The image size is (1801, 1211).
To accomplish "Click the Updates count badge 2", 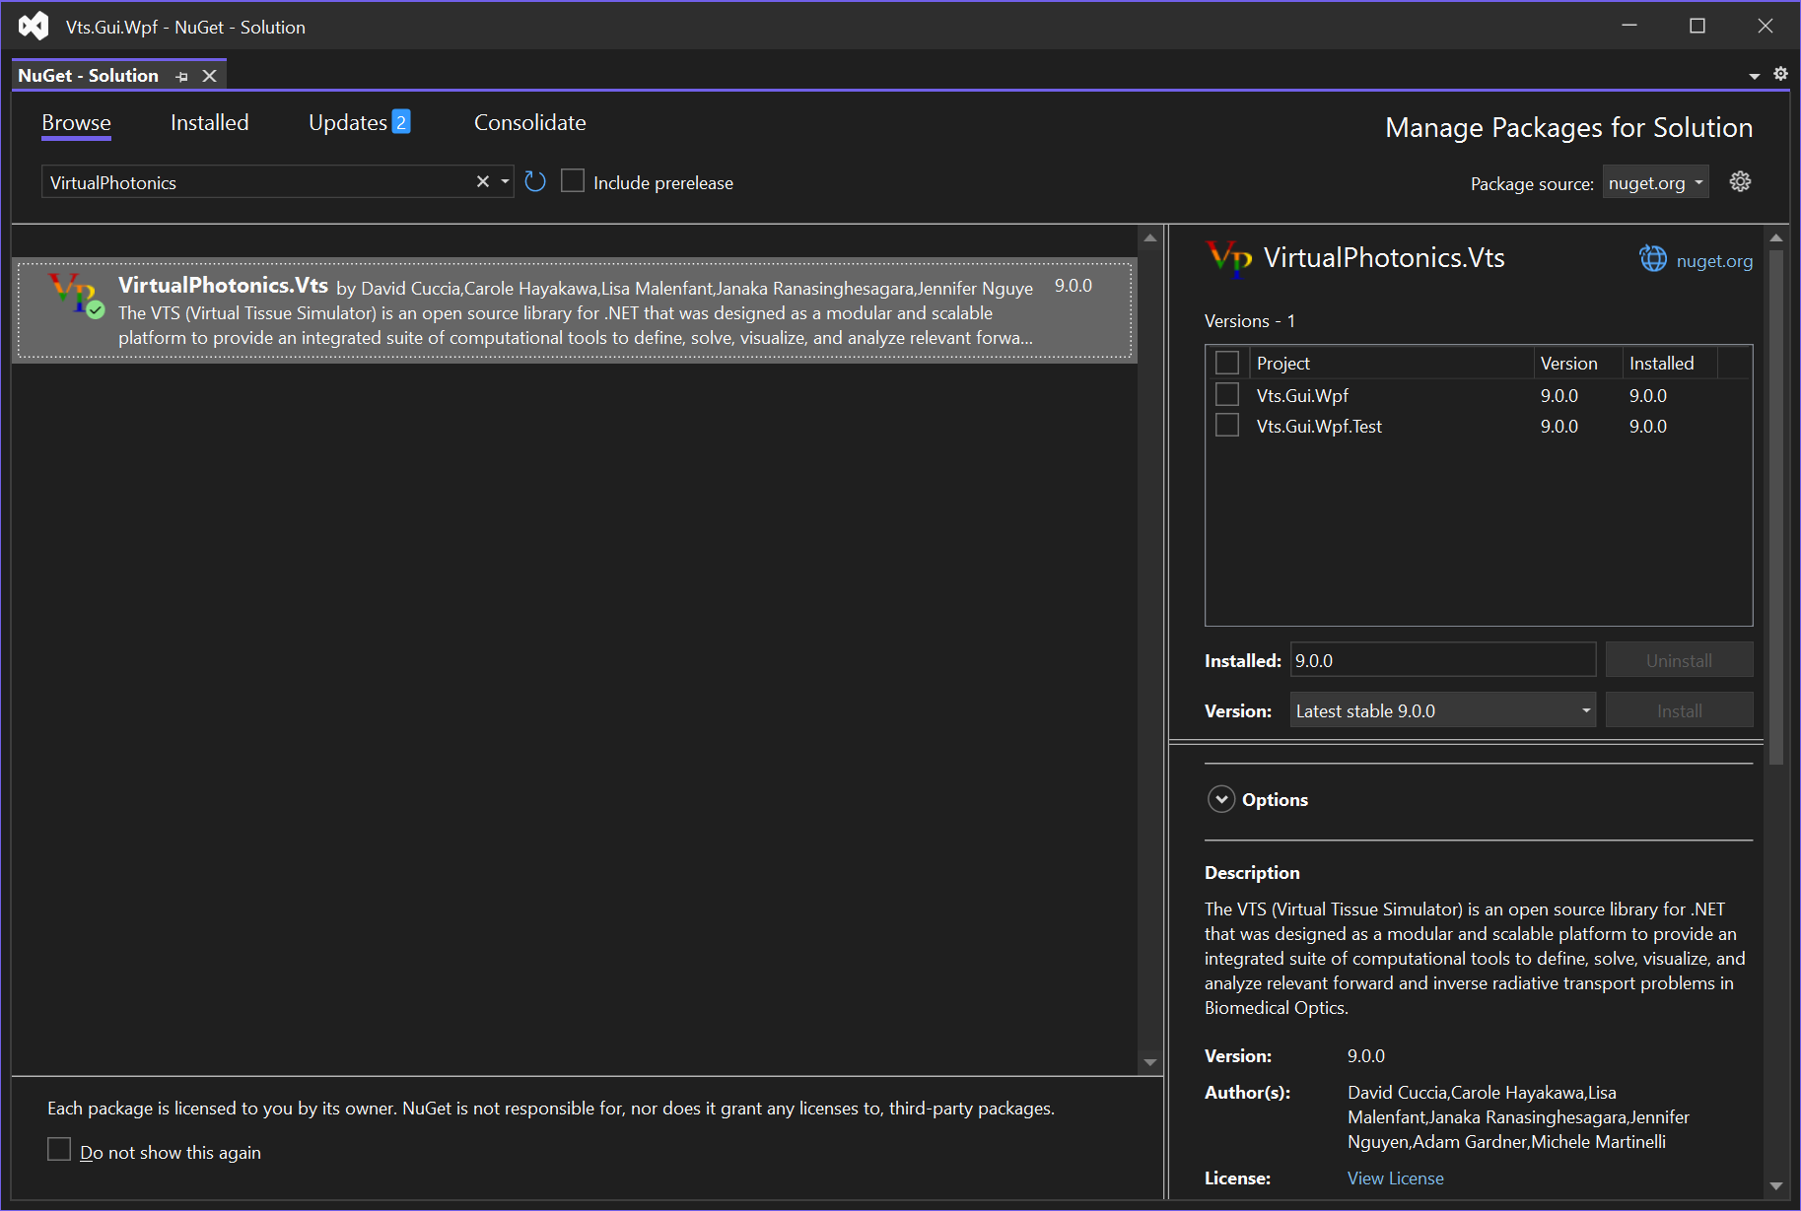I will pos(401,121).
